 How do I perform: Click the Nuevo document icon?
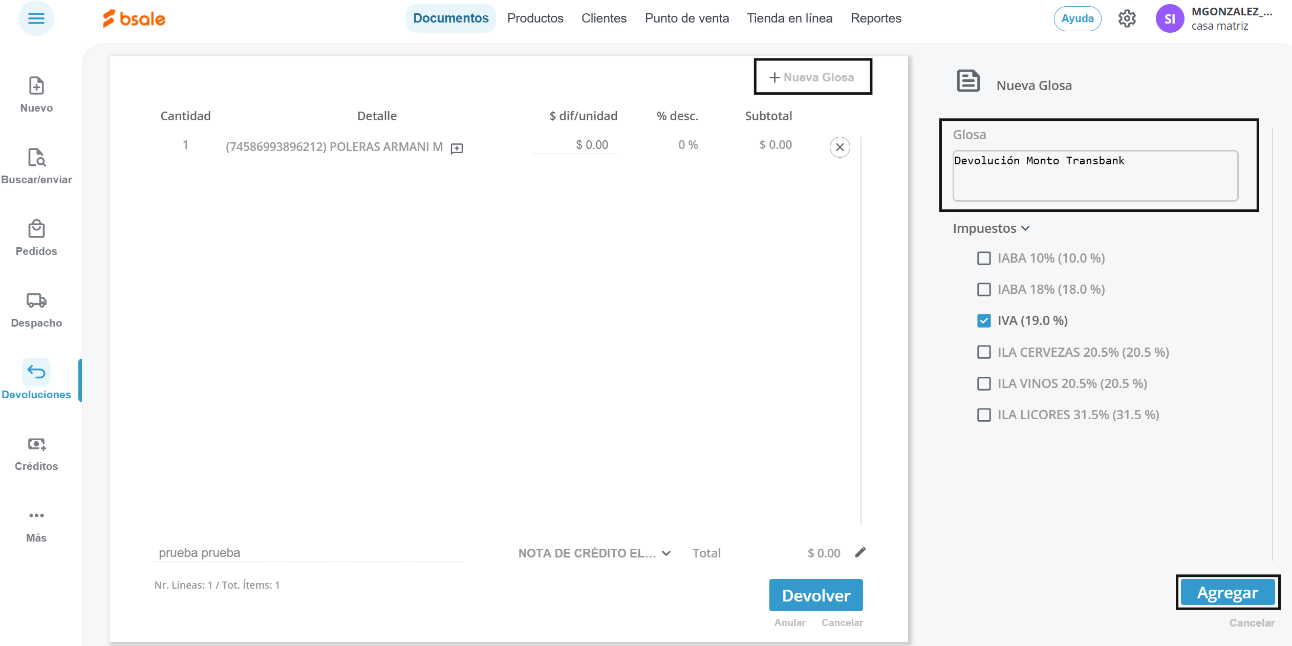[36, 86]
